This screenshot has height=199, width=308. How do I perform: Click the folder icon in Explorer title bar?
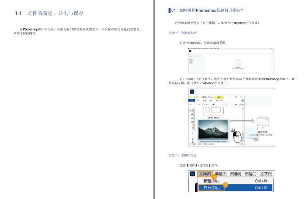(x=191, y=97)
